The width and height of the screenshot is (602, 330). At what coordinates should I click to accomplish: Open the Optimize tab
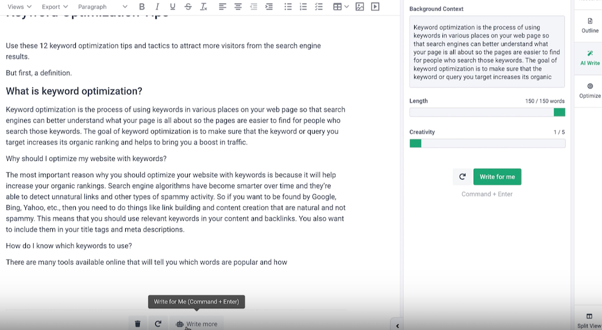tap(590, 91)
